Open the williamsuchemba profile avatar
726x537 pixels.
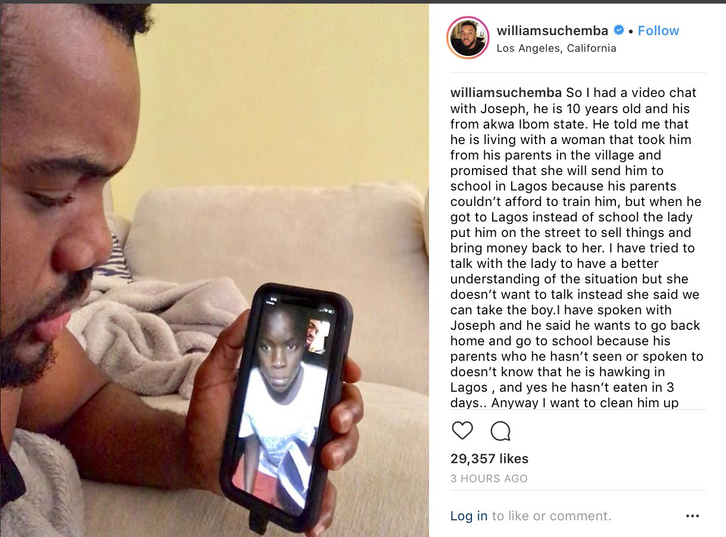pos(468,38)
